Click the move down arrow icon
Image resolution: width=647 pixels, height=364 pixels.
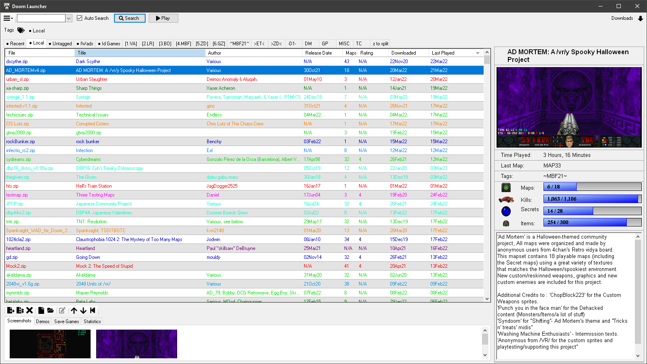coord(83,310)
